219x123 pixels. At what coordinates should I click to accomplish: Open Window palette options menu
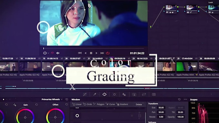click(185, 99)
